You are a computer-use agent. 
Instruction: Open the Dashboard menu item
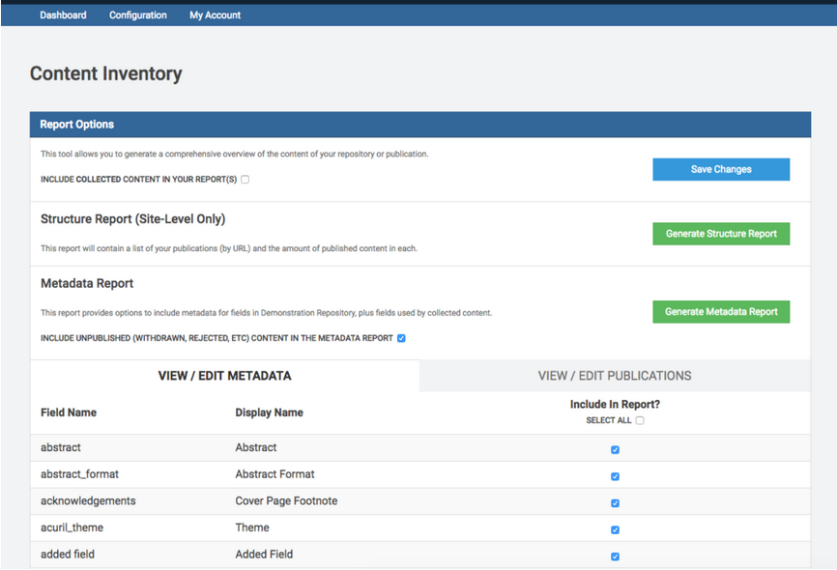click(x=63, y=14)
